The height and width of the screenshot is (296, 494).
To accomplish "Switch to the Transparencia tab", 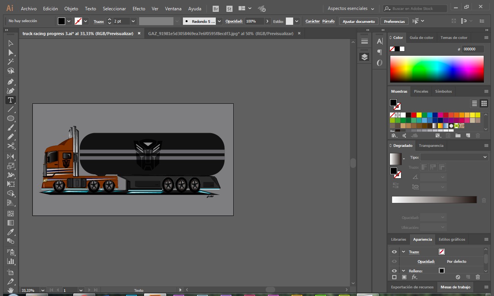I will [431, 145].
